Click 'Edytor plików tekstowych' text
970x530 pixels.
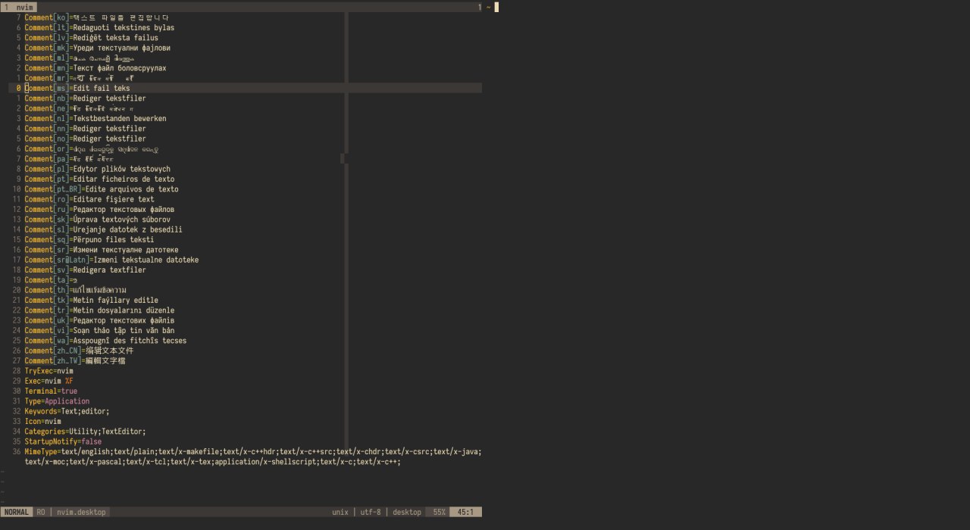click(x=121, y=169)
